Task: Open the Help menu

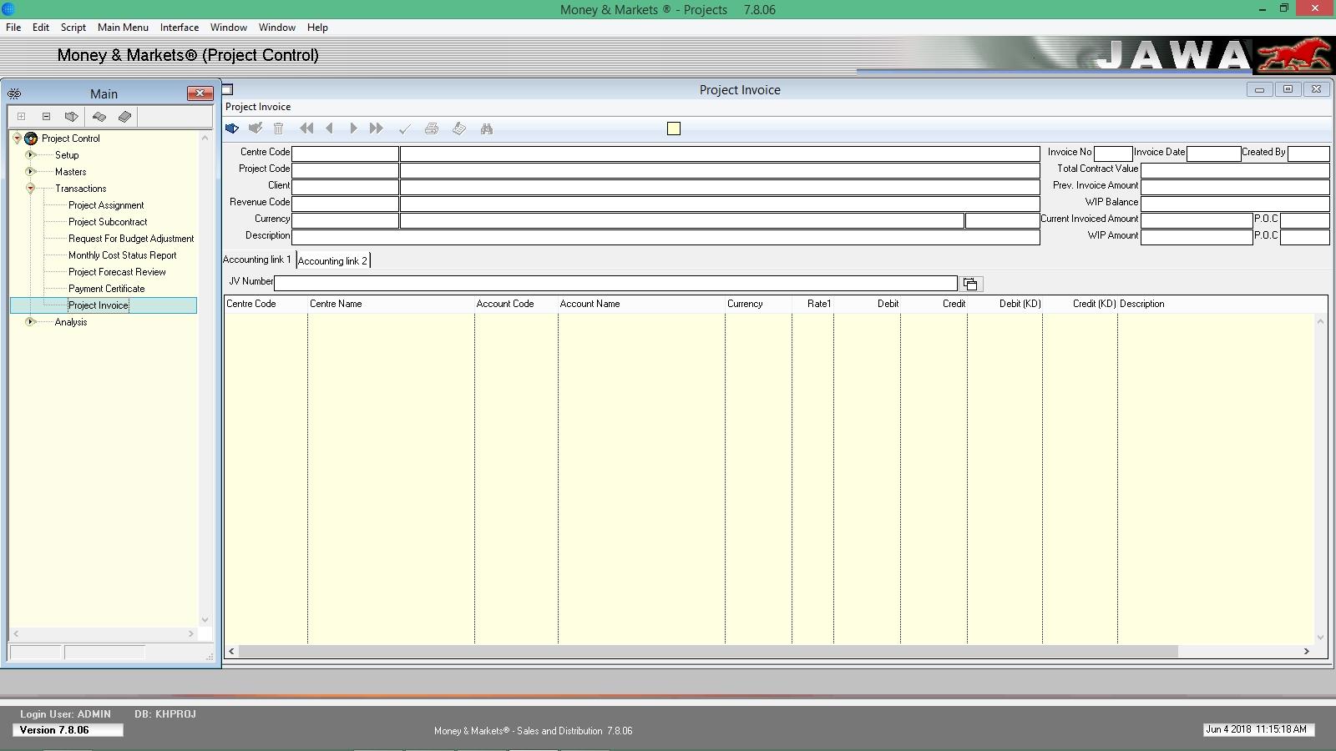Action: point(317,28)
